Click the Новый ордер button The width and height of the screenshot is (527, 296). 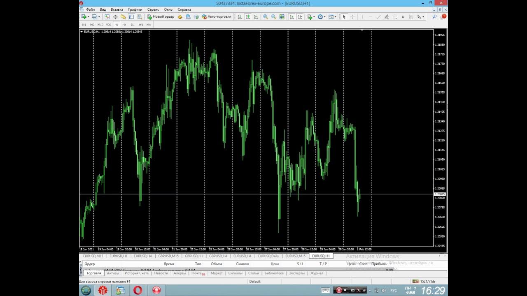pyautogui.click(x=161, y=17)
